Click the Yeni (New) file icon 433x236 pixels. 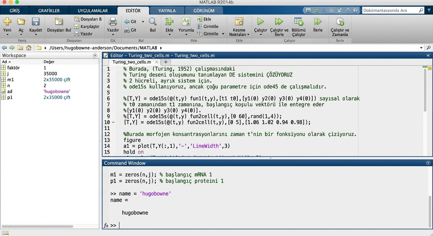click(x=7, y=22)
